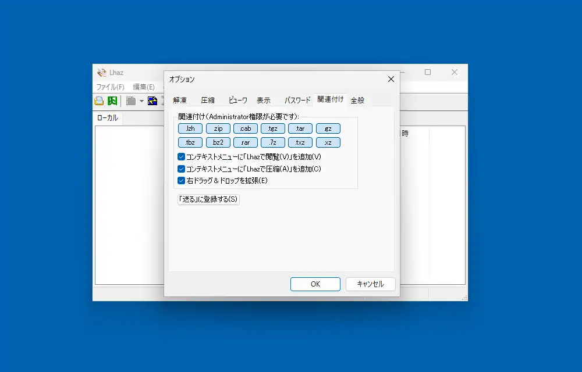This screenshot has width=582, height=372.
Task: Toggle the .lzh file association
Action: [190, 128]
